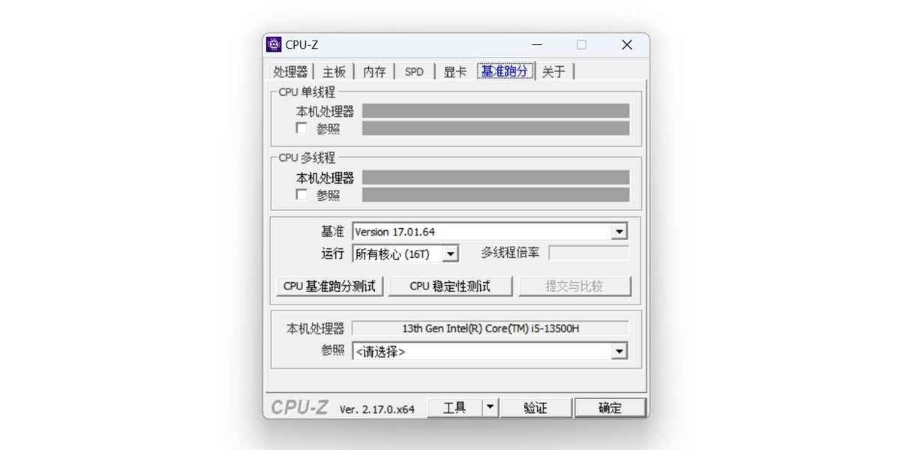Open the 内存 tab
Image resolution: width=900 pixels, height=450 pixels.
(x=373, y=71)
